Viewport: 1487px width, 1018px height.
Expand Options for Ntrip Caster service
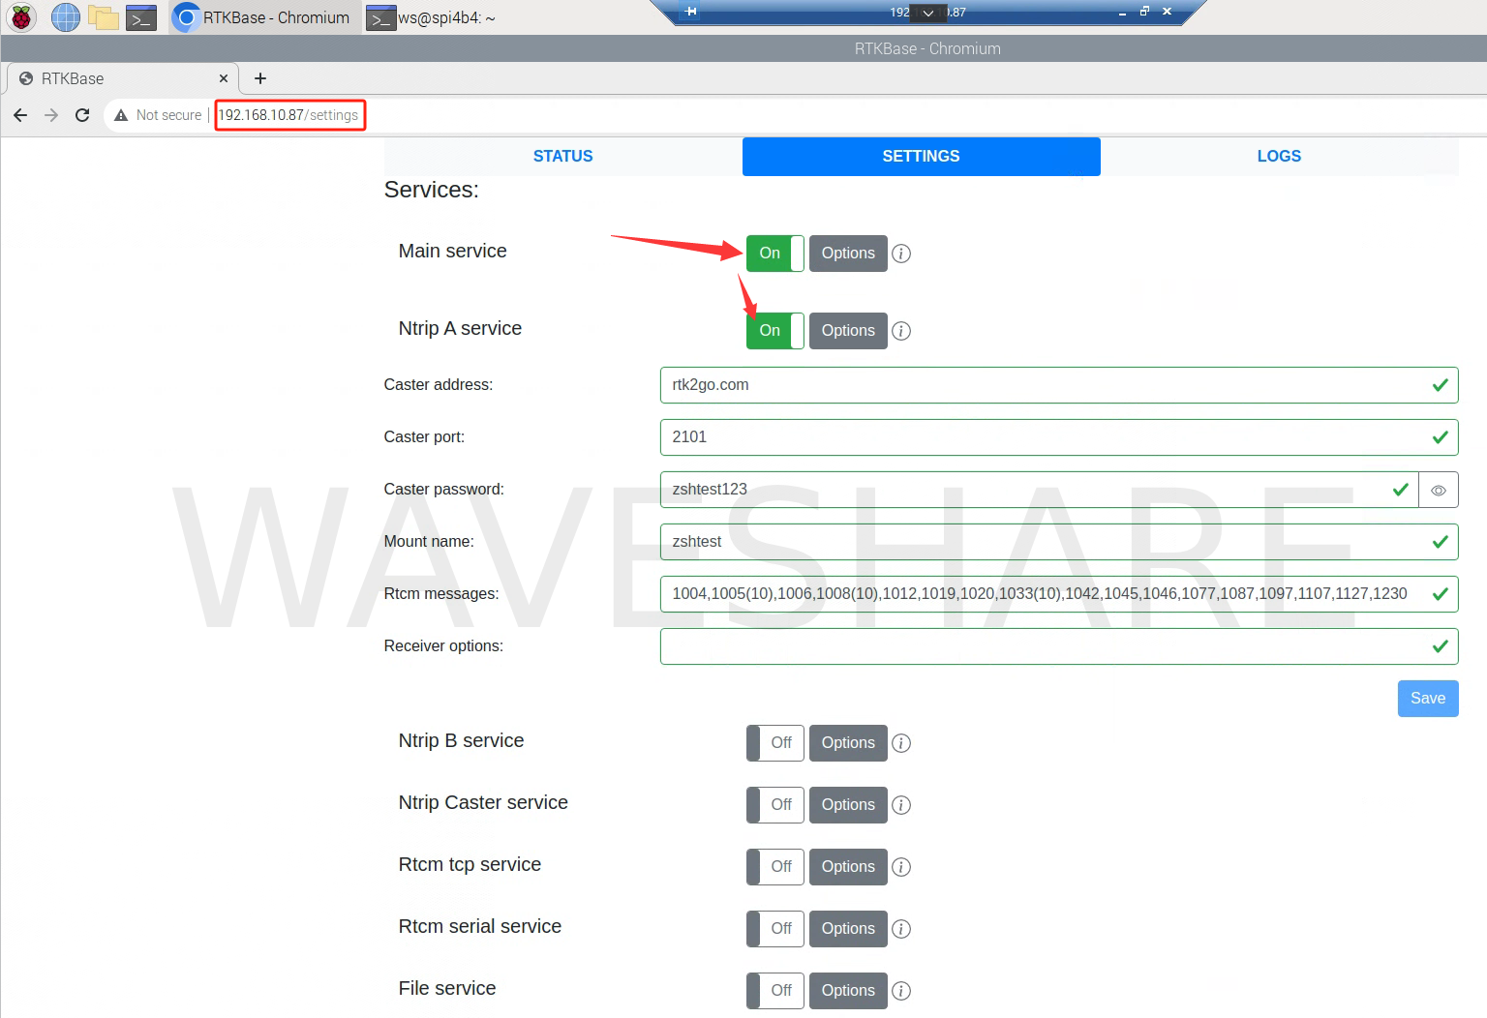click(x=848, y=805)
